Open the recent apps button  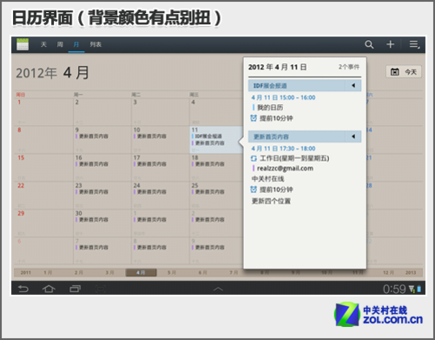coord(75,289)
